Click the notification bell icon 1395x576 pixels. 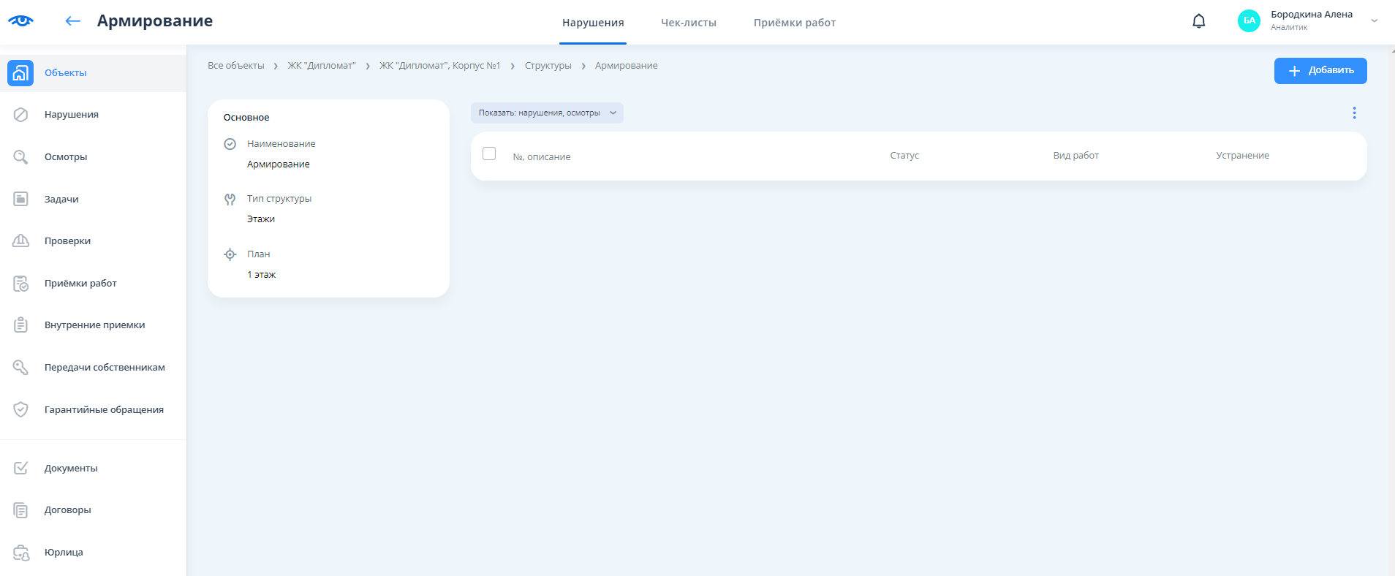tap(1198, 21)
